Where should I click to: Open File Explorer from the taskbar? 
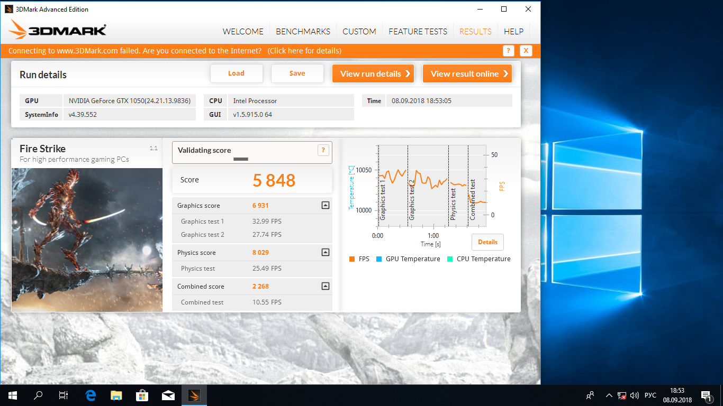click(x=116, y=395)
